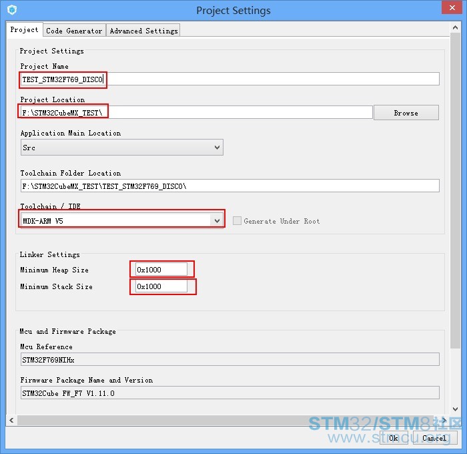
Task: Click the Project Location label
Action: 53,100
